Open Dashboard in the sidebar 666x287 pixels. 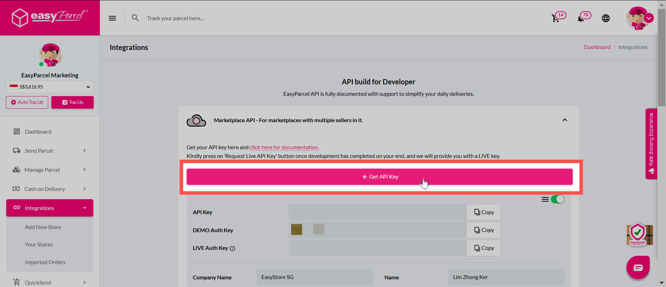pyautogui.click(x=38, y=132)
